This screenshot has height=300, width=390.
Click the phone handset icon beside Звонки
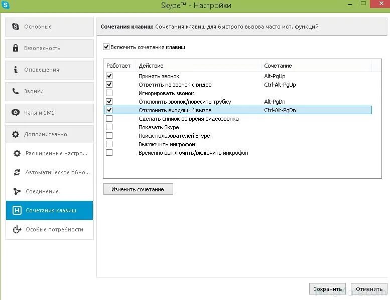click(x=16, y=91)
